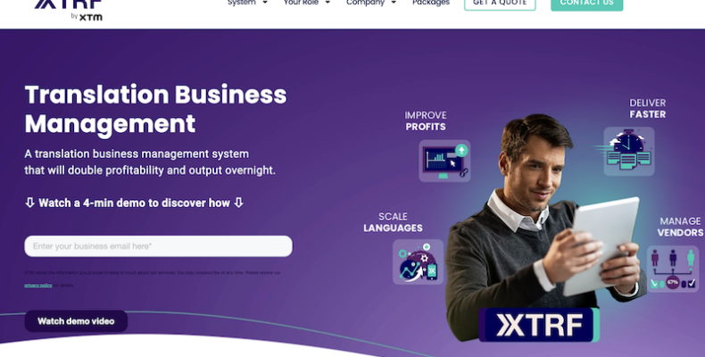
Task: Open the Packages menu item
Action: point(431,3)
